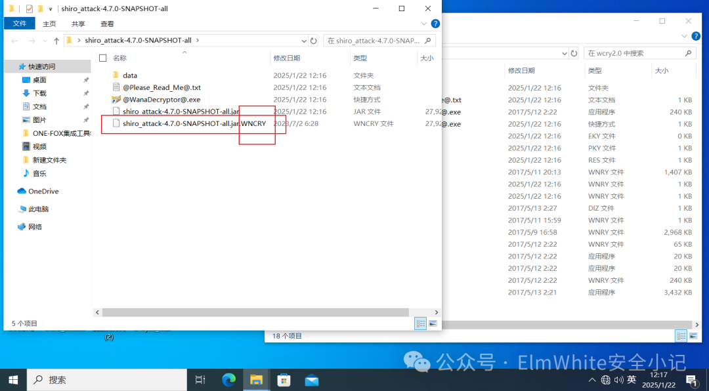Refresh the wcry2.0 window
The image size is (709, 391).
[574, 53]
